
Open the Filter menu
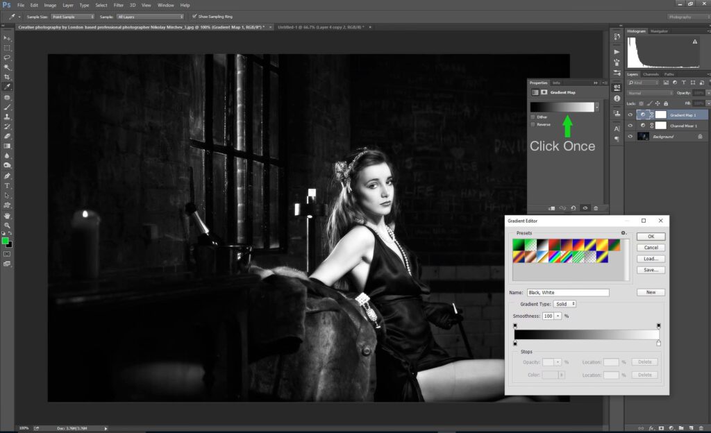click(119, 5)
